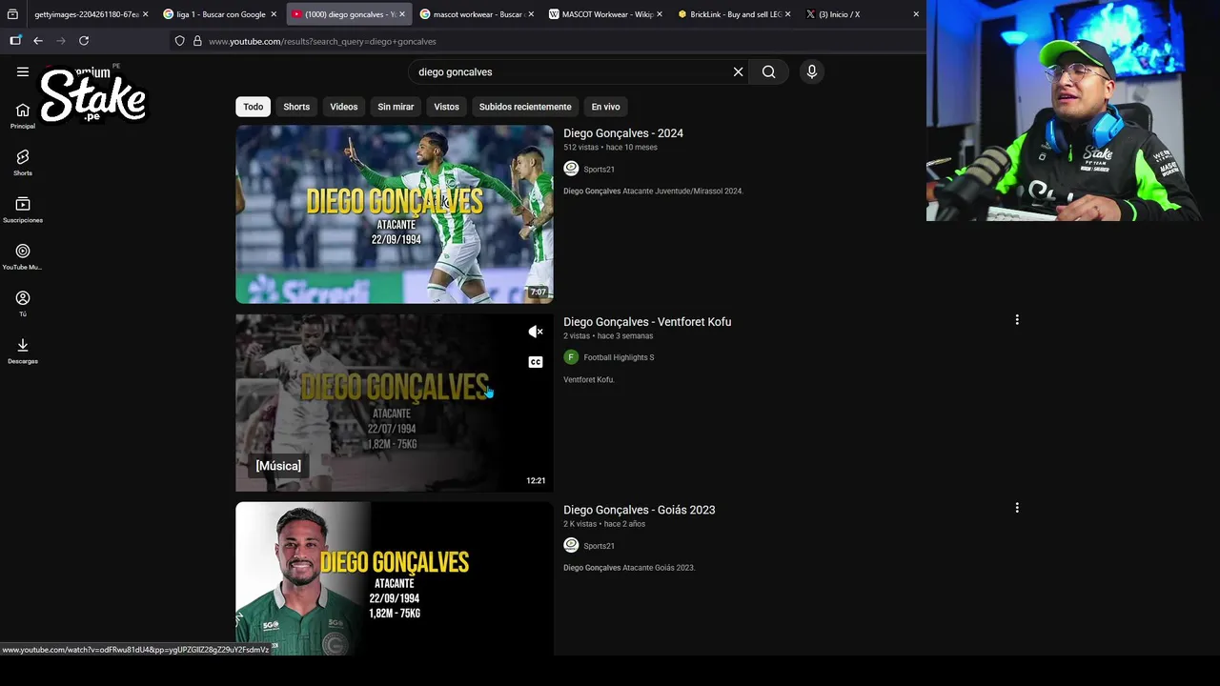
Task: Click 'Atacante Goiás 2023' description text
Action: pyautogui.click(x=659, y=568)
